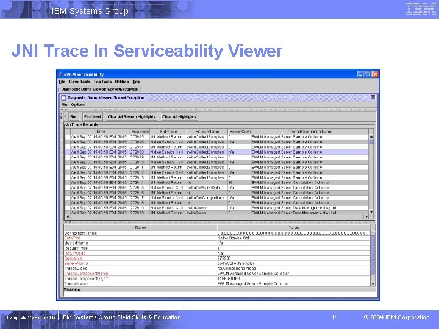Click Clear All Search Highlights button
This screenshot has width=439, height=329.
[132, 116]
